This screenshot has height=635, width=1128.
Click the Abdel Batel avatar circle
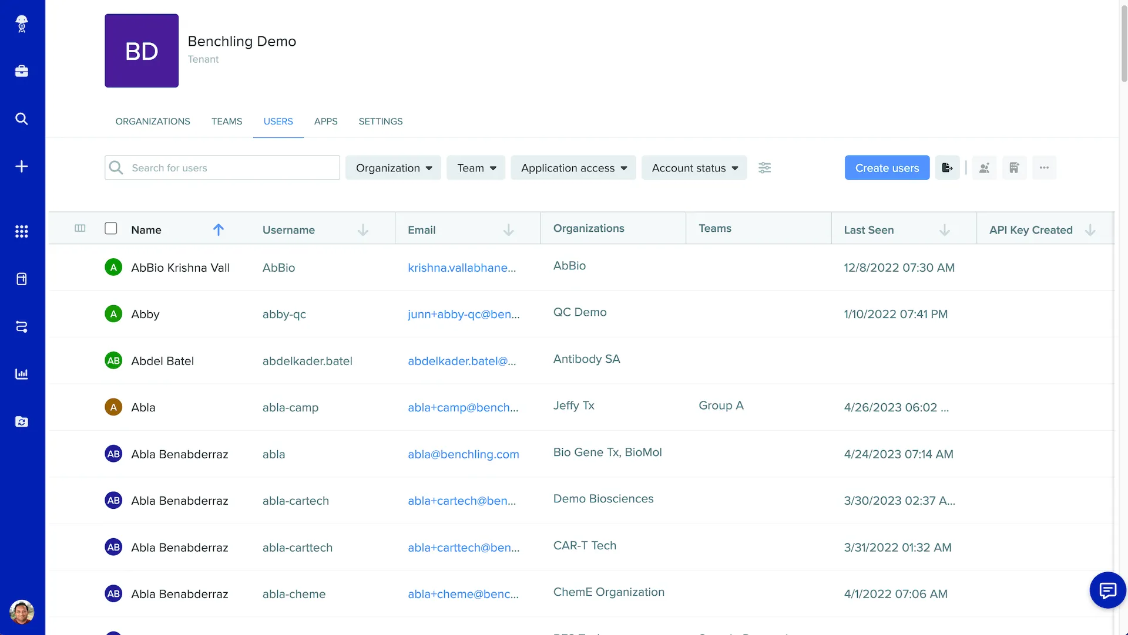(113, 361)
